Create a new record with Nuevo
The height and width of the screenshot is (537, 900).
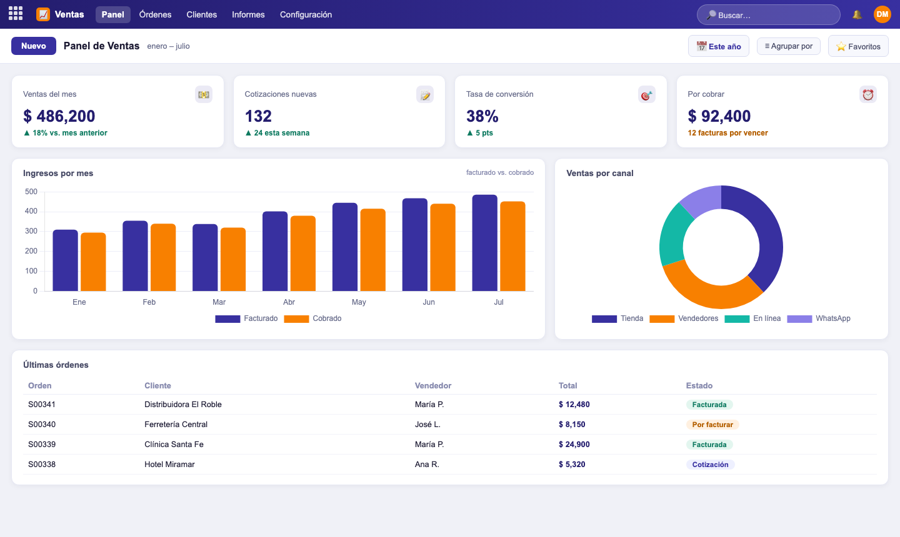34,46
